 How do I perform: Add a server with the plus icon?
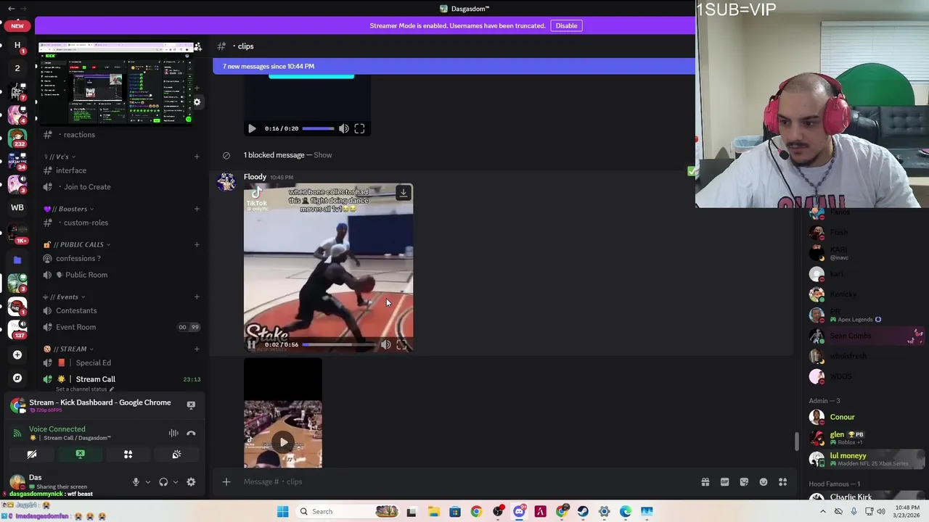click(x=17, y=355)
